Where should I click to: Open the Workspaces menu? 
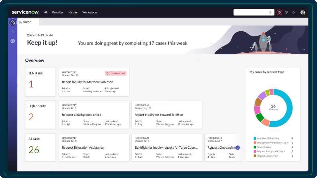(90, 12)
